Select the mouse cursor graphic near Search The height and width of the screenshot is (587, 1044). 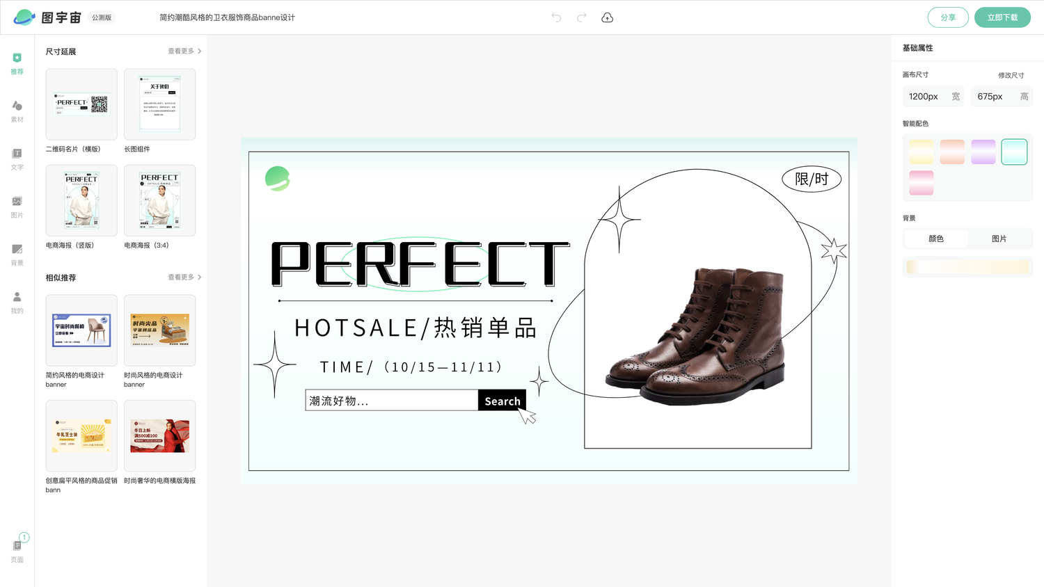528,416
